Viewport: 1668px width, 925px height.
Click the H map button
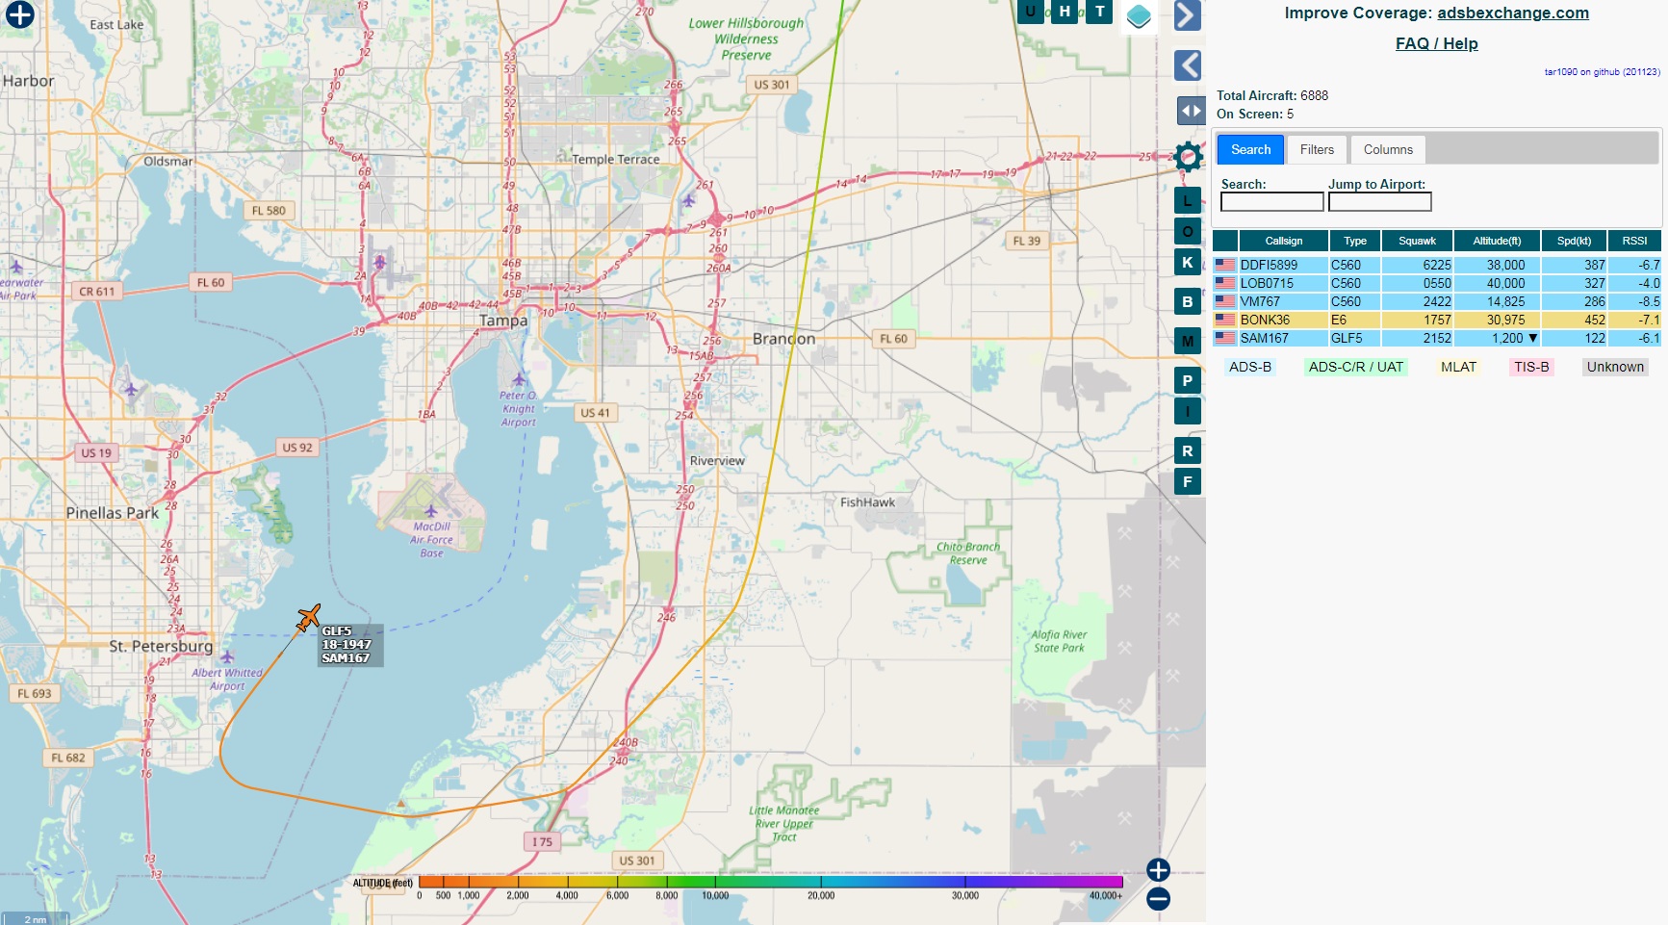coord(1065,12)
